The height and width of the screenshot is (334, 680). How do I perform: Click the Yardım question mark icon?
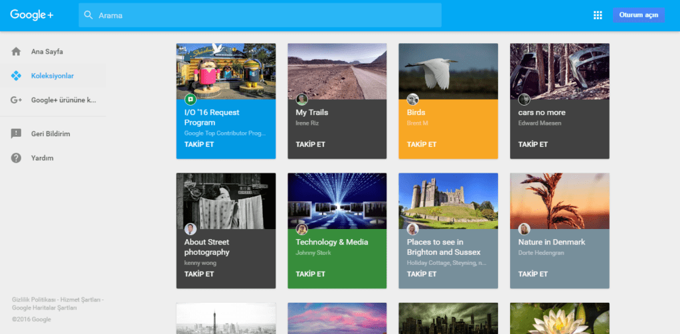point(16,158)
